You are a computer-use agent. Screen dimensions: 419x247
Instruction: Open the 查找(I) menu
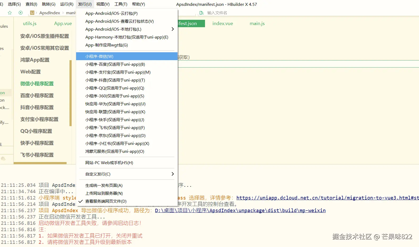pyautogui.click(x=31, y=4)
